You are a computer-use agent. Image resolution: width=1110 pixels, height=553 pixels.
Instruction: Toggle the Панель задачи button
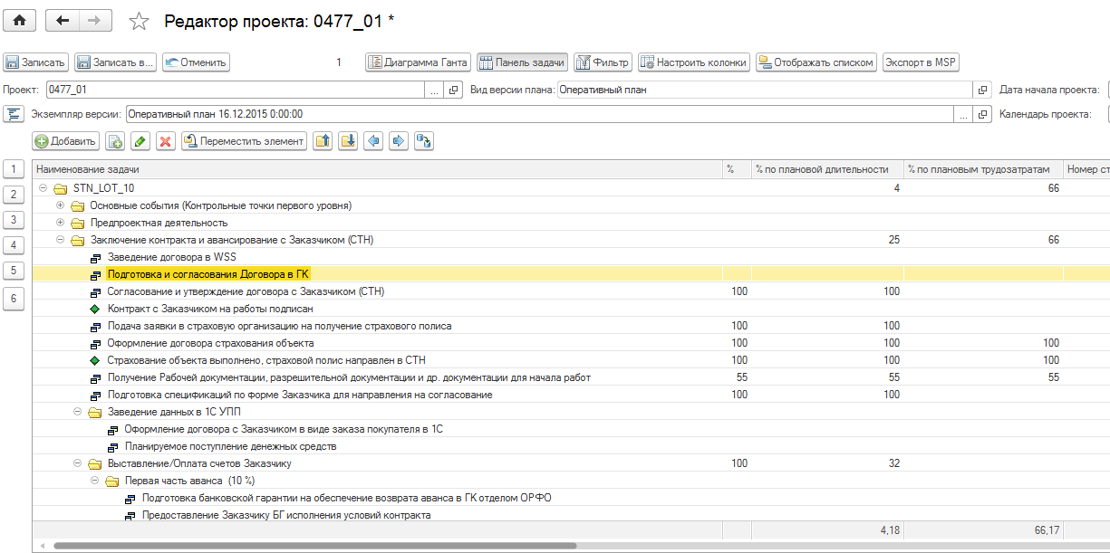click(x=523, y=62)
